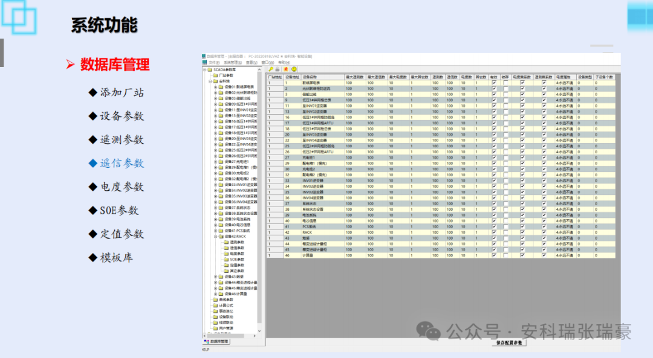This screenshot has height=358, width=653.
Task: Click the 保存配置参数 button
Action: [509, 343]
